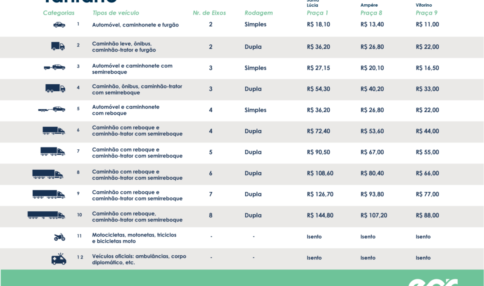Screen dimensions: 484x286
Task: Select the Isento label for motorcycles
Action: click(x=314, y=237)
